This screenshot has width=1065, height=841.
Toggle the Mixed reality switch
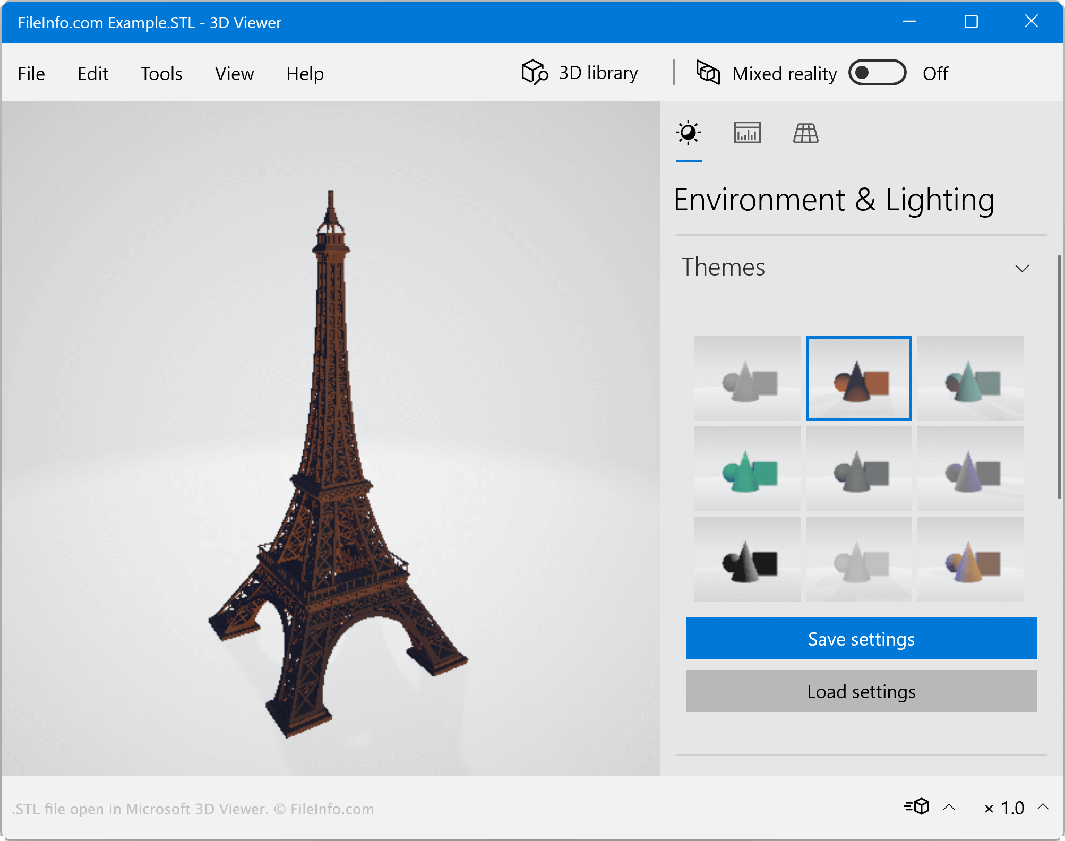click(x=877, y=73)
